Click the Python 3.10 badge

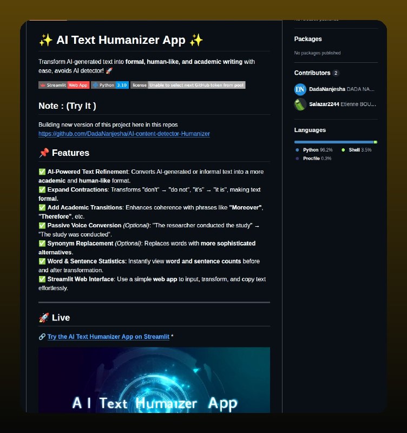tap(110, 85)
